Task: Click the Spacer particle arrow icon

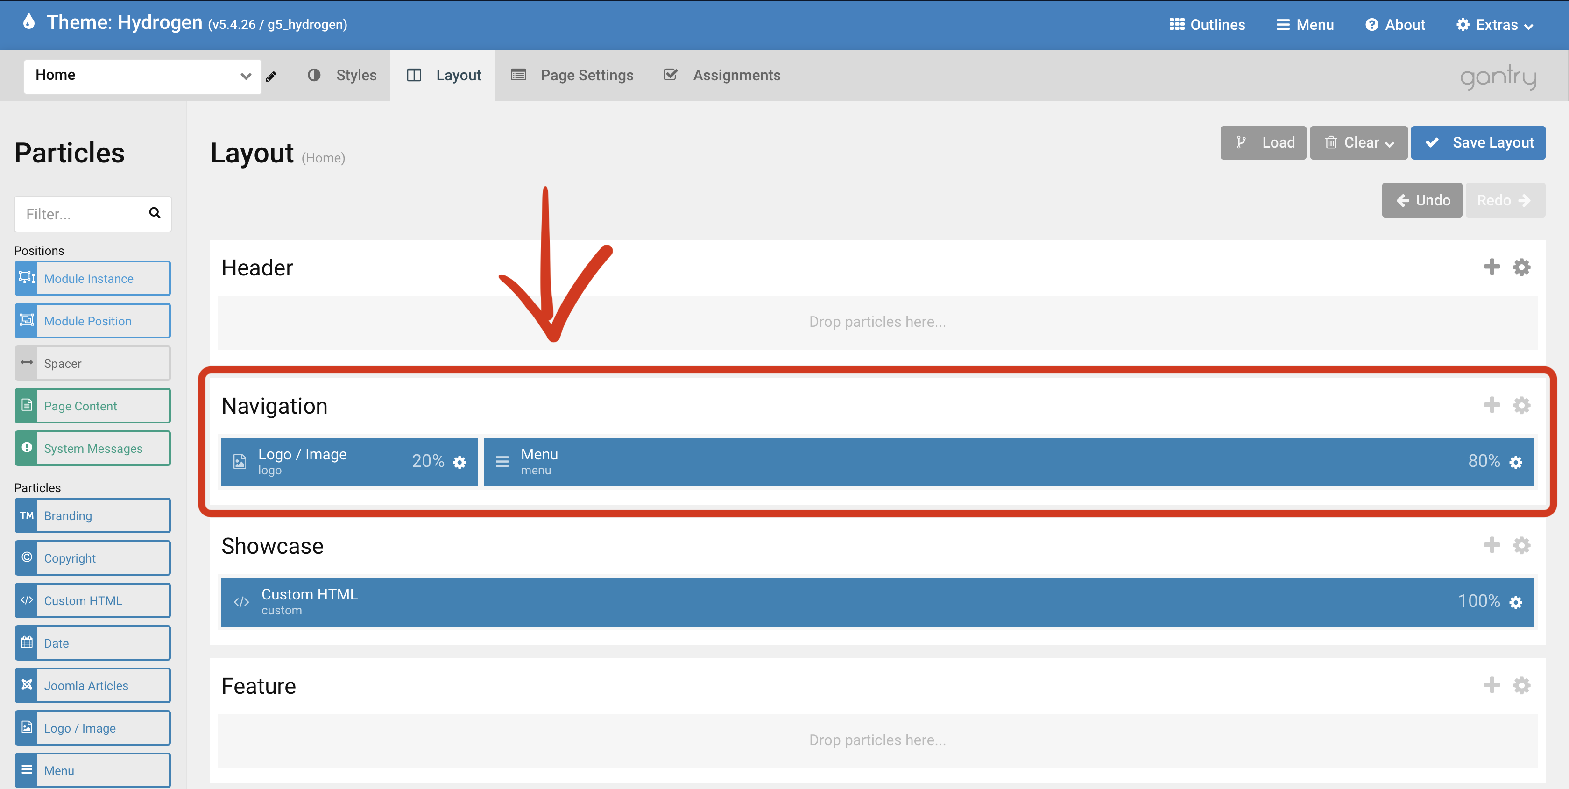Action: coord(27,363)
